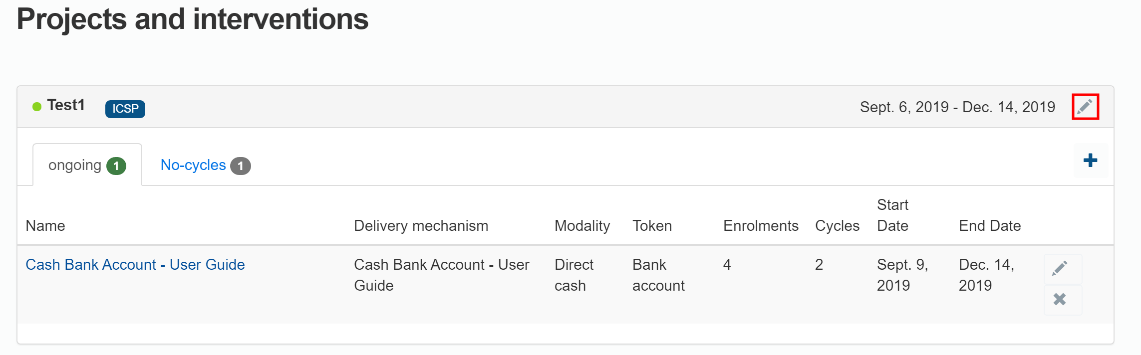
Task: Click the ICSP badge
Action: [x=125, y=109]
